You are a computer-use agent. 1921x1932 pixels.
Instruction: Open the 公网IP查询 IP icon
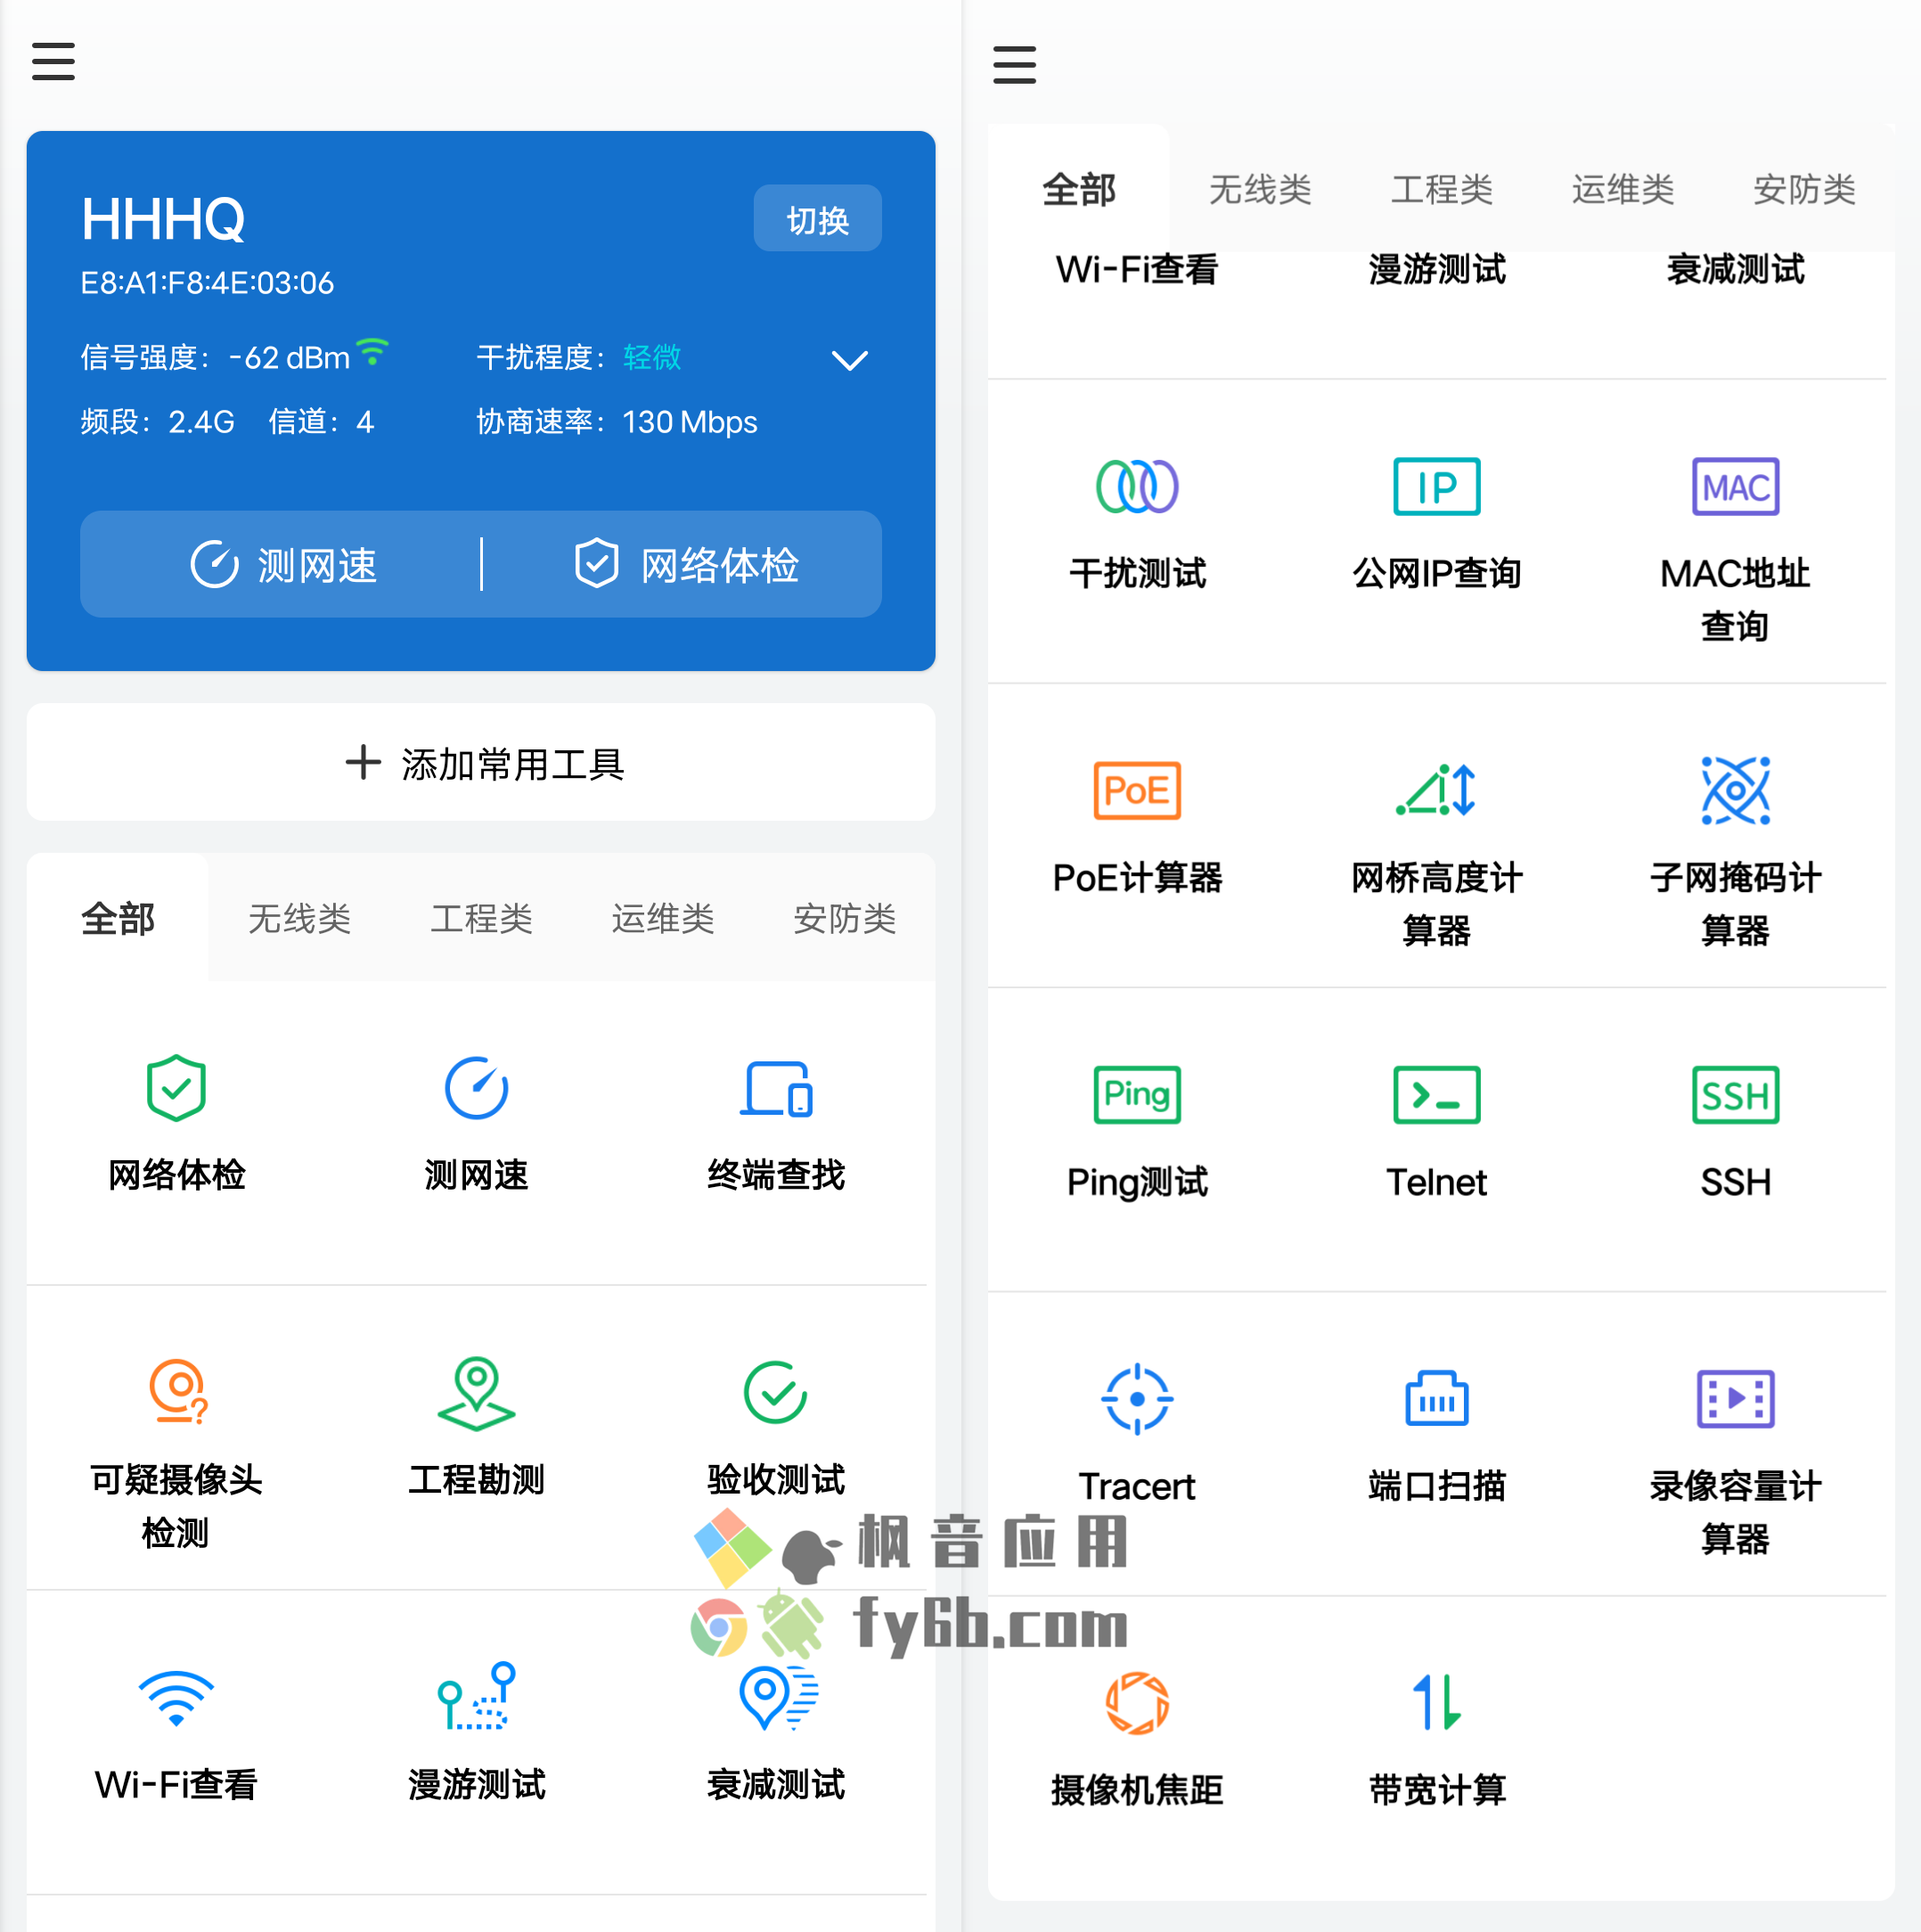1437,487
